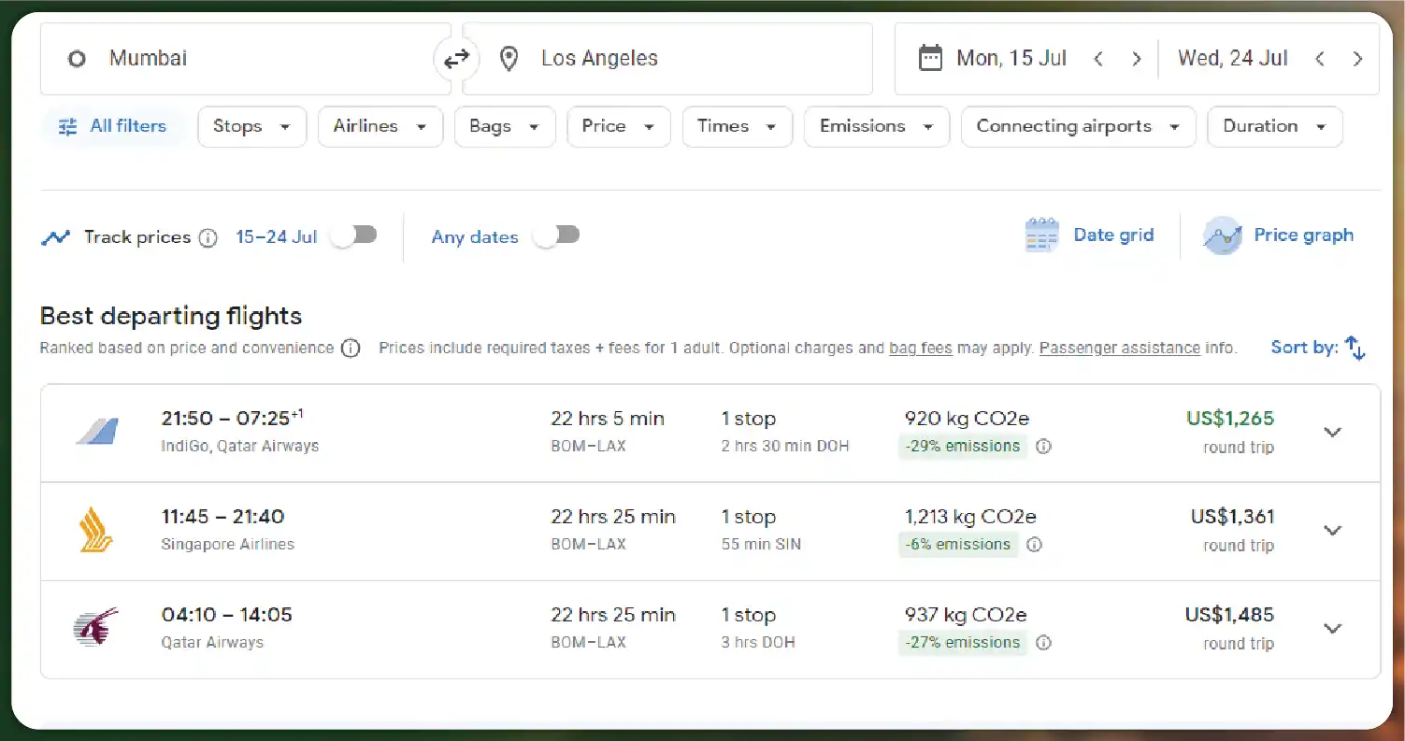Screen dimensions: 1405x741
Task: Click the Track prices trend line icon
Action: coord(55,237)
